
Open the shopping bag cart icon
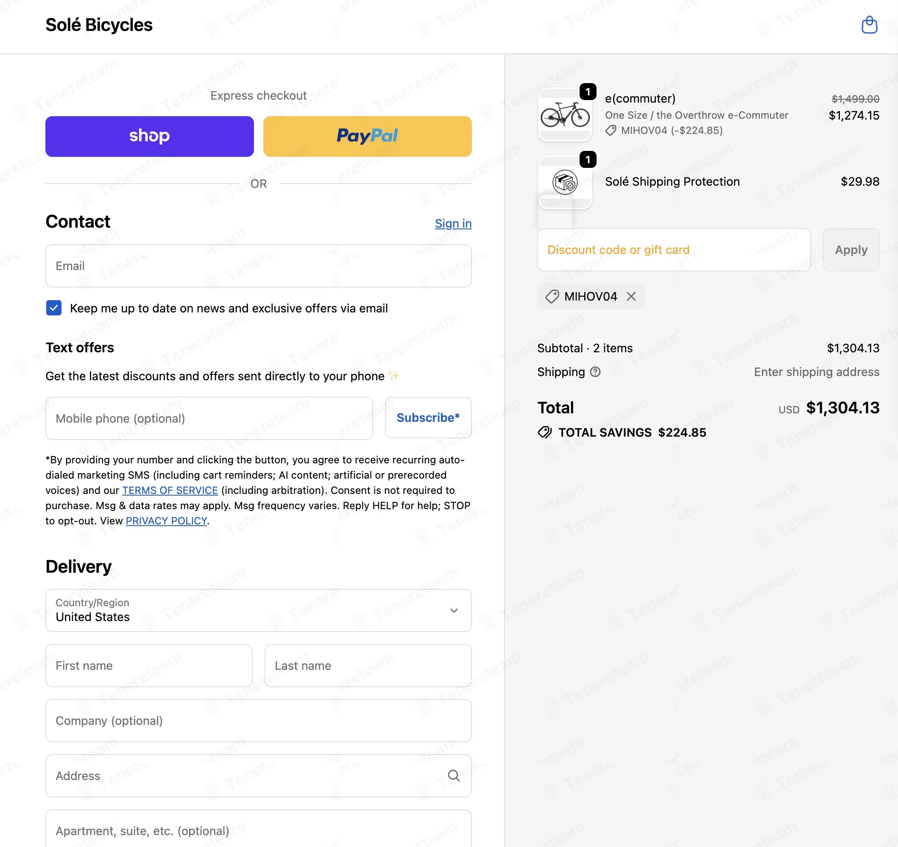(x=869, y=25)
